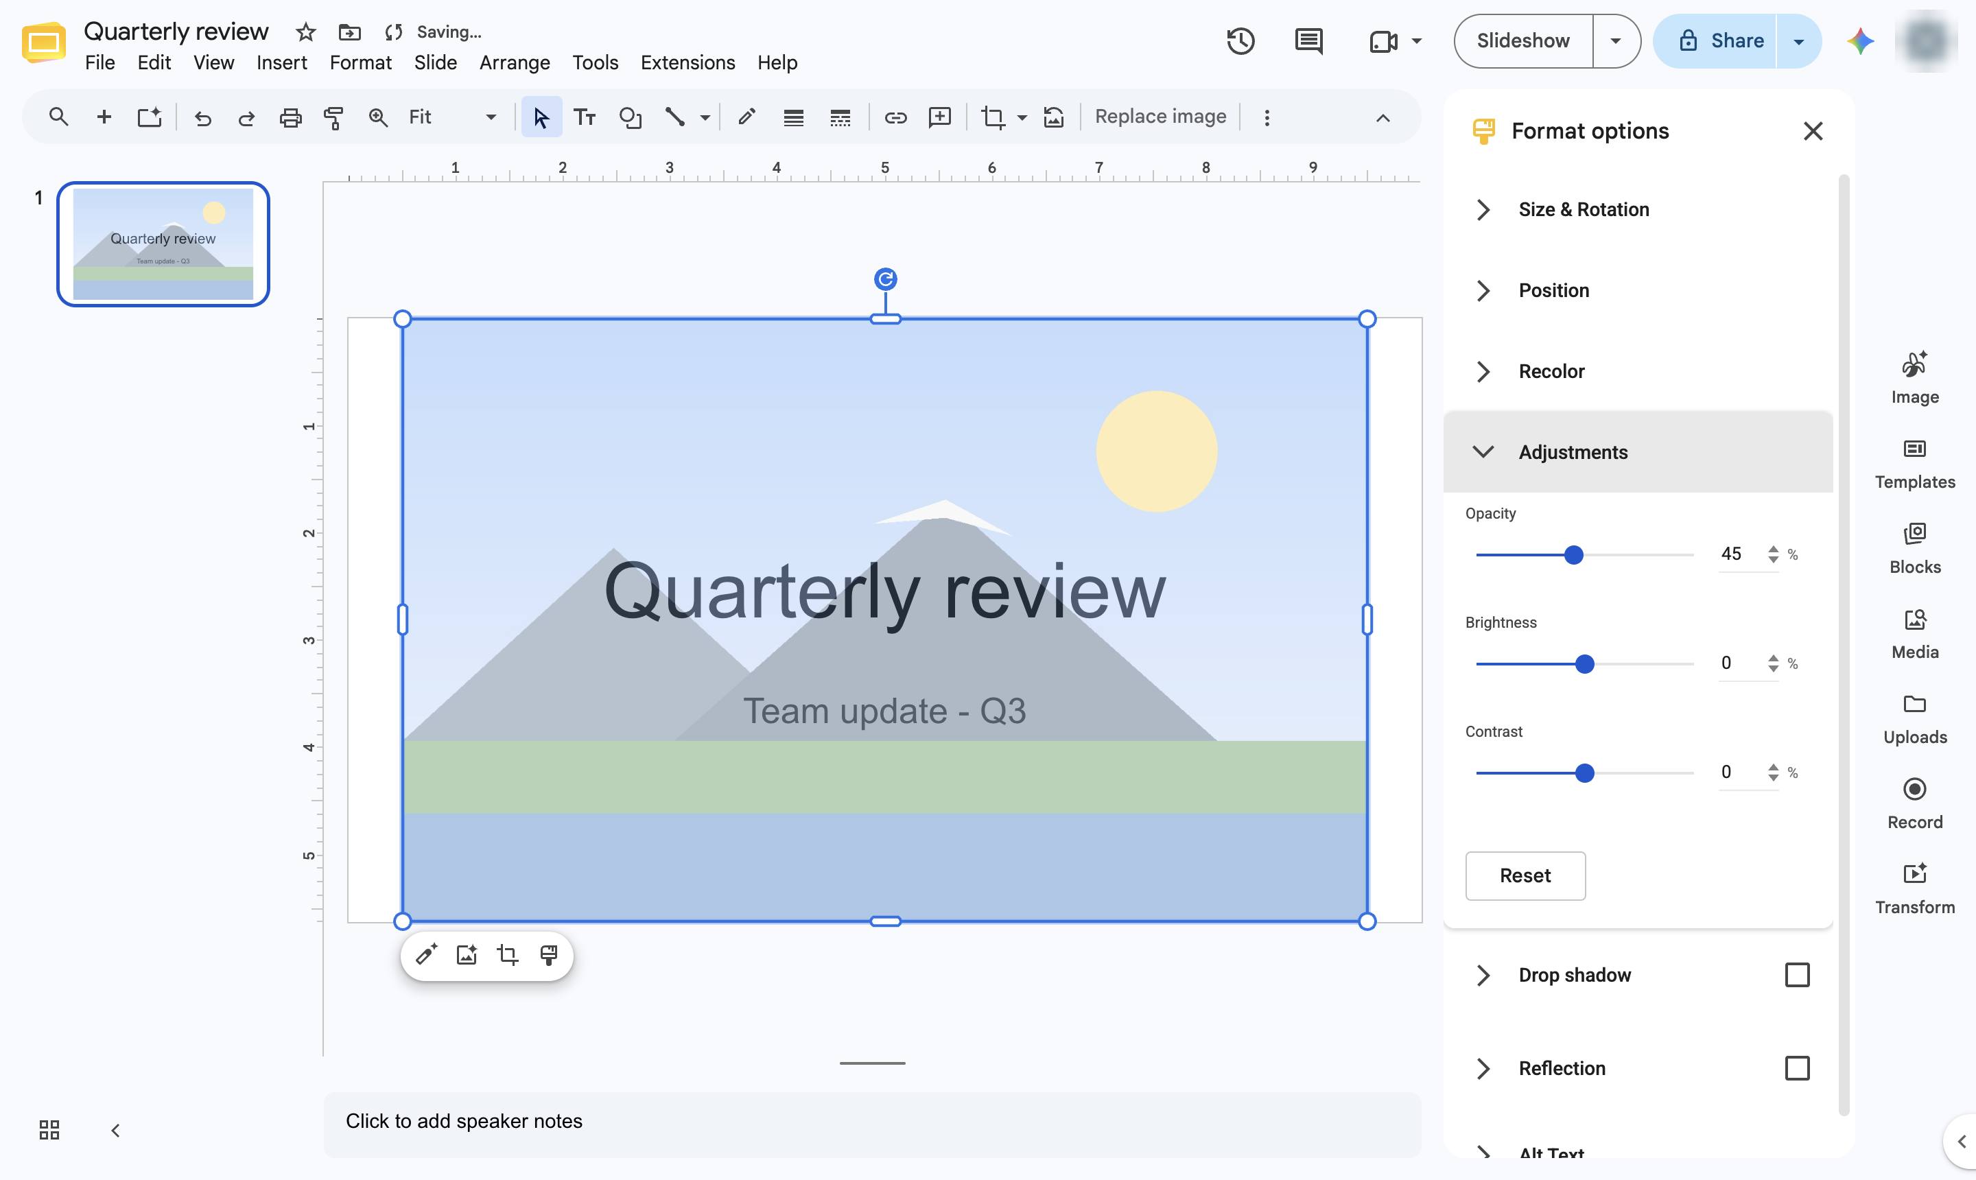Viewport: 1976px width, 1180px height.
Task: Open the Insert menu
Action: [281, 63]
